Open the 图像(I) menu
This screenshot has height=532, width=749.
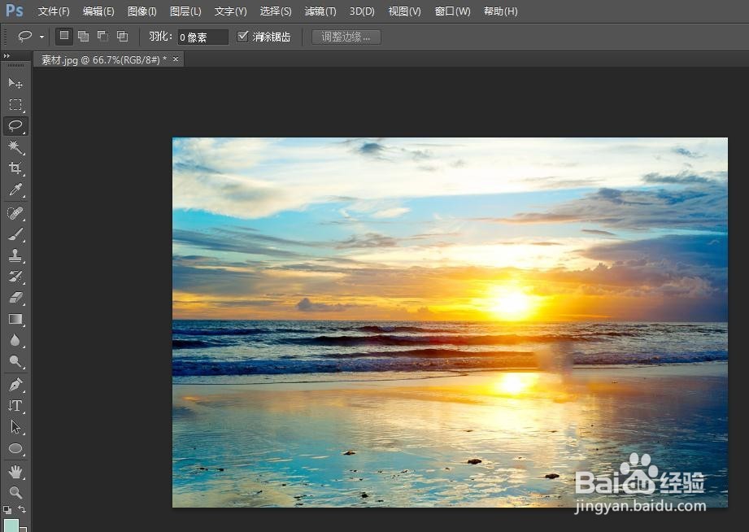tap(142, 11)
